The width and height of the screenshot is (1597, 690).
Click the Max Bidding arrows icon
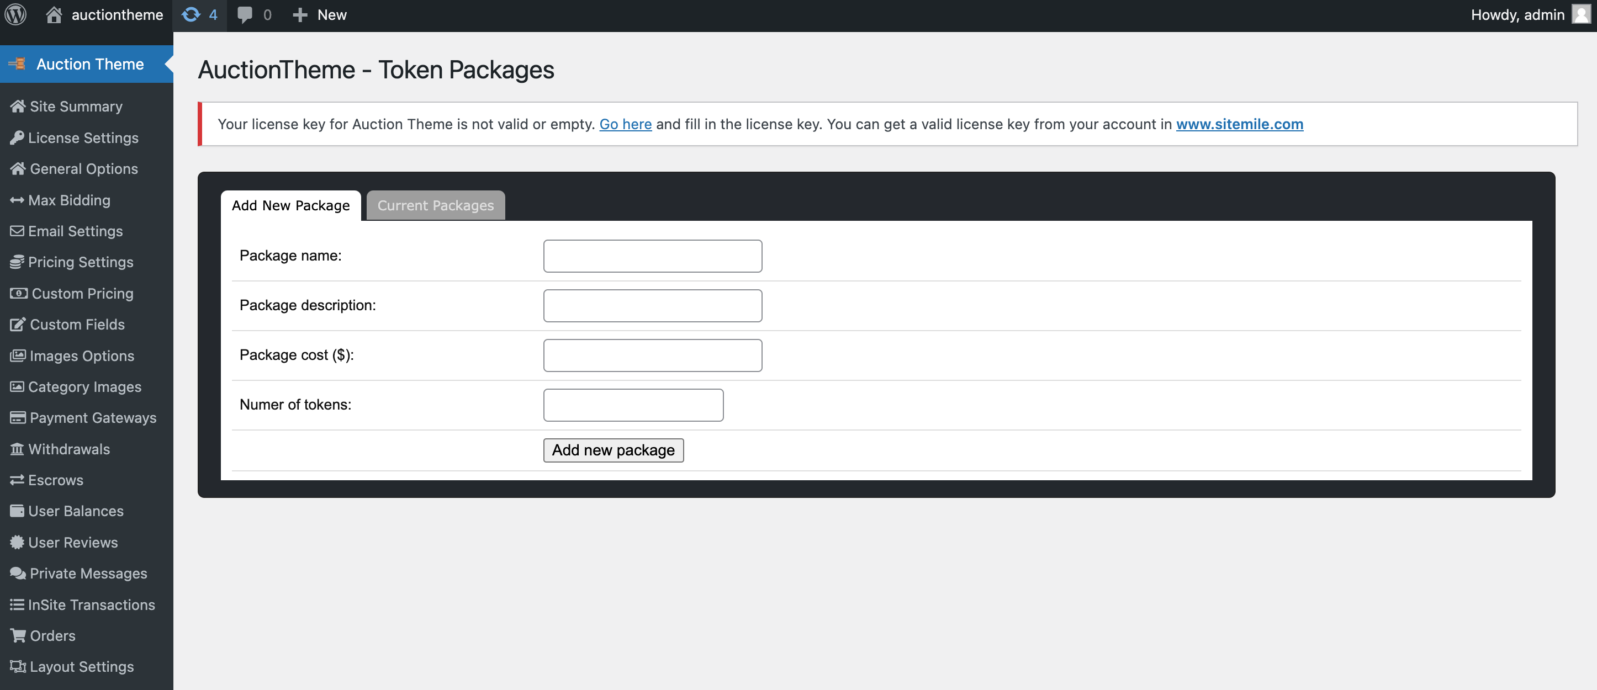[17, 200]
